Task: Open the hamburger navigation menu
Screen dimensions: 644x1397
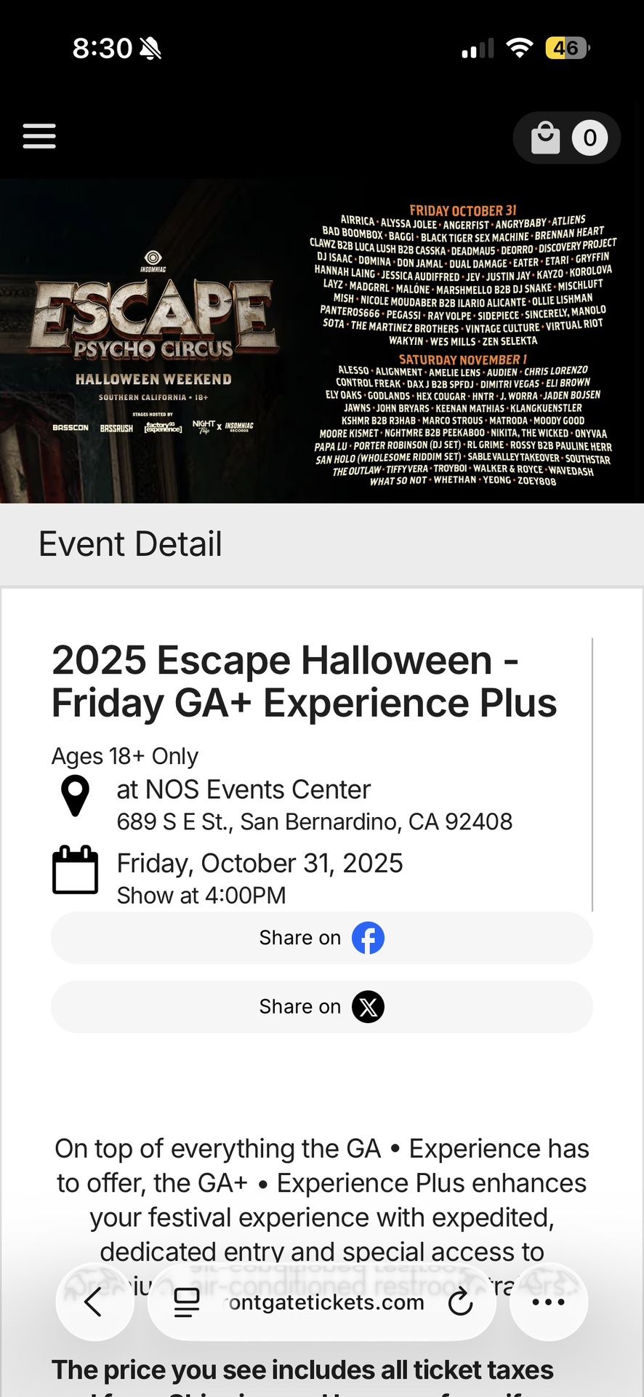Action: click(39, 137)
